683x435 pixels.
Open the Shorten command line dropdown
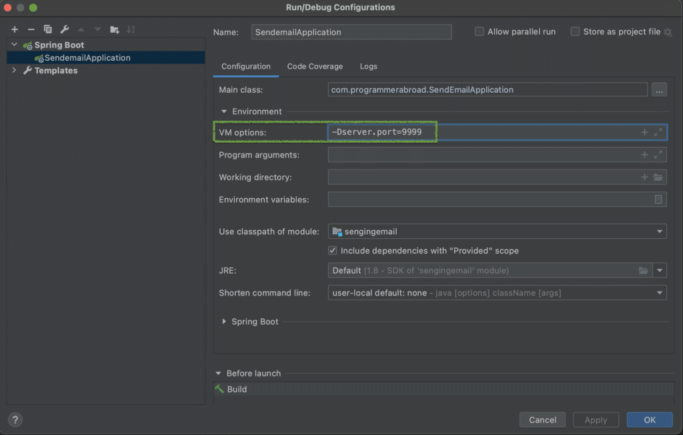[x=659, y=292]
